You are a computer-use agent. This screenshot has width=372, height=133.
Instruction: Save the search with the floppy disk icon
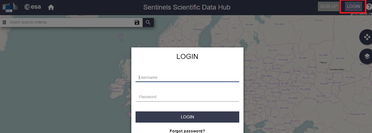tap(137, 22)
